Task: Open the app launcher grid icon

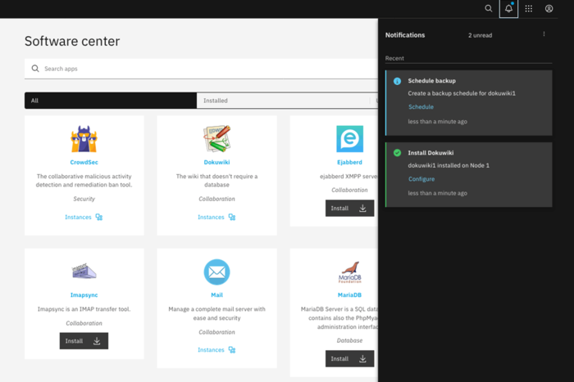Action: click(x=529, y=8)
